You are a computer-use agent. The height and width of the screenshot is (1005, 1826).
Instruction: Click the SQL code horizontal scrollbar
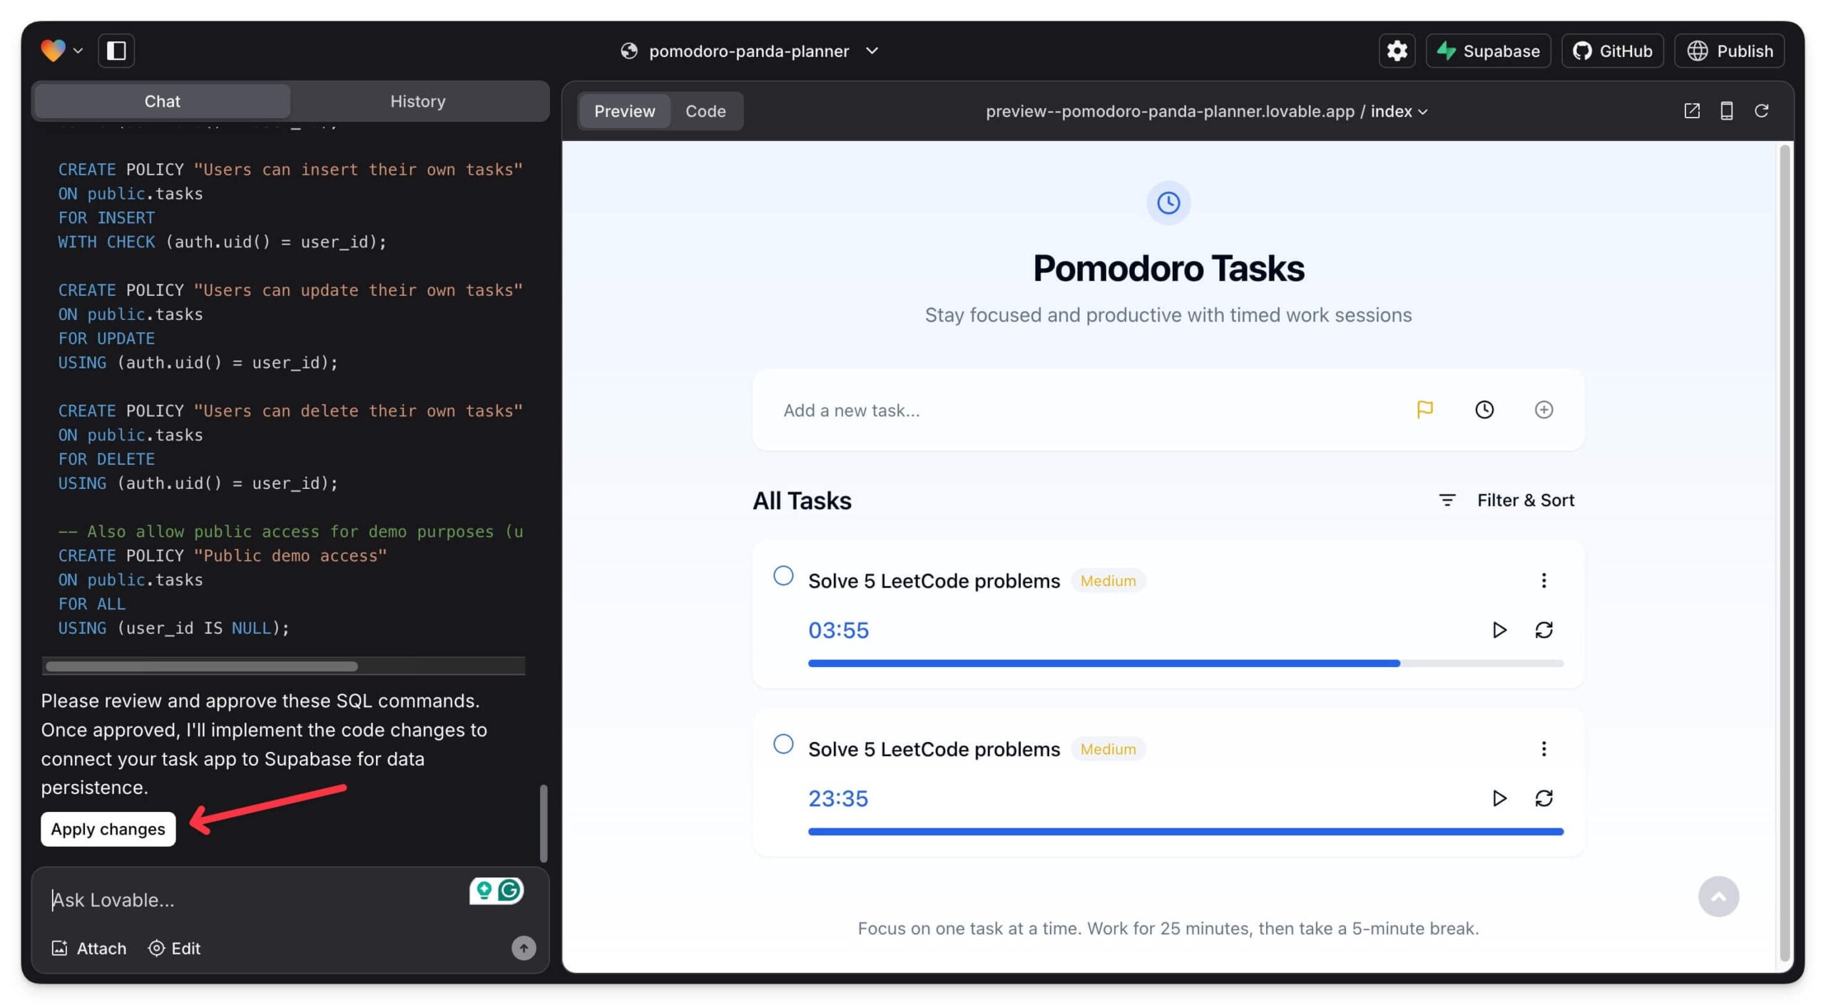coord(202,666)
